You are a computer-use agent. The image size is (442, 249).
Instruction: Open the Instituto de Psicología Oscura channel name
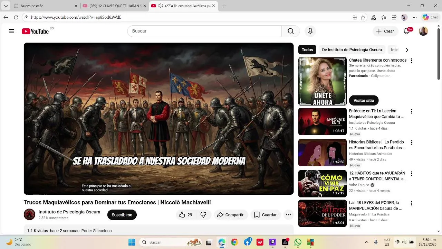[69, 212]
